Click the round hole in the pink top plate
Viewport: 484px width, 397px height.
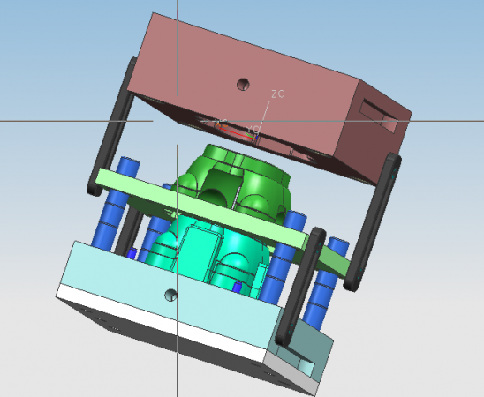point(243,84)
